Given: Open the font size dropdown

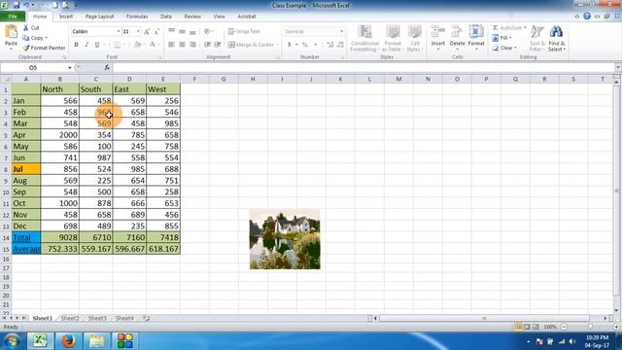Looking at the screenshot, I should (138, 31).
